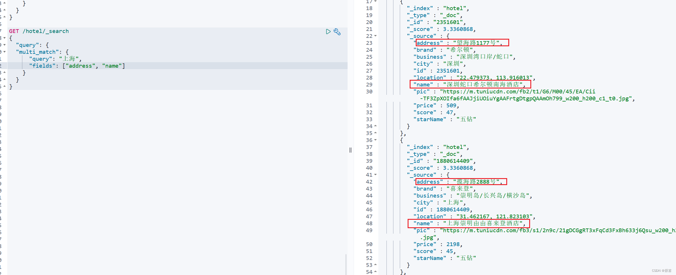The height and width of the screenshot is (275, 676).
Task: Collapse the hit object starting at line 36
Action: pyautogui.click(x=375, y=140)
